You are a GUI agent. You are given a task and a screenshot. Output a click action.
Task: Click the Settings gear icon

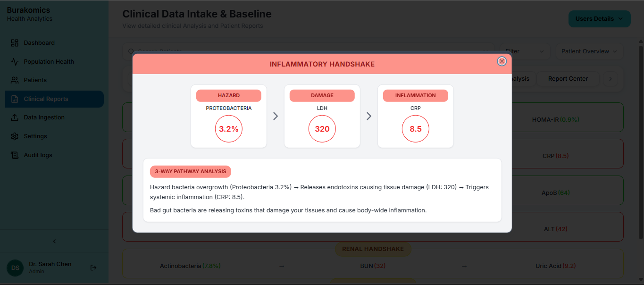(x=15, y=136)
